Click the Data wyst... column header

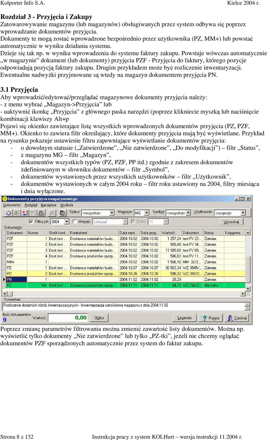pyautogui.click(x=129, y=233)
